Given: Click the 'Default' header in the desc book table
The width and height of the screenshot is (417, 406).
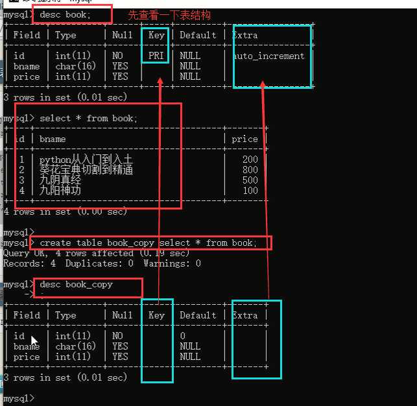Looking at the screenshot, I should coord(198,35).
